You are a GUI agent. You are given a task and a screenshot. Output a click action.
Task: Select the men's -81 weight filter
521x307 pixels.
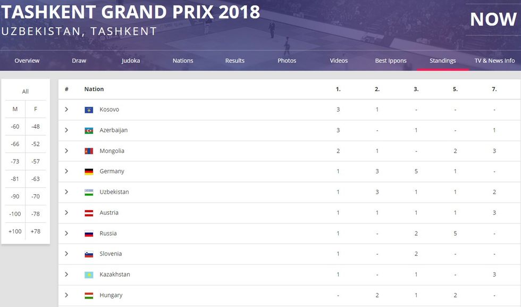coord(15,179)
